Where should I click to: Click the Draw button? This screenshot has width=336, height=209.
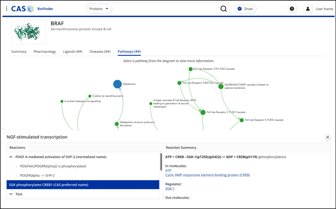click(x=245, y=8)
